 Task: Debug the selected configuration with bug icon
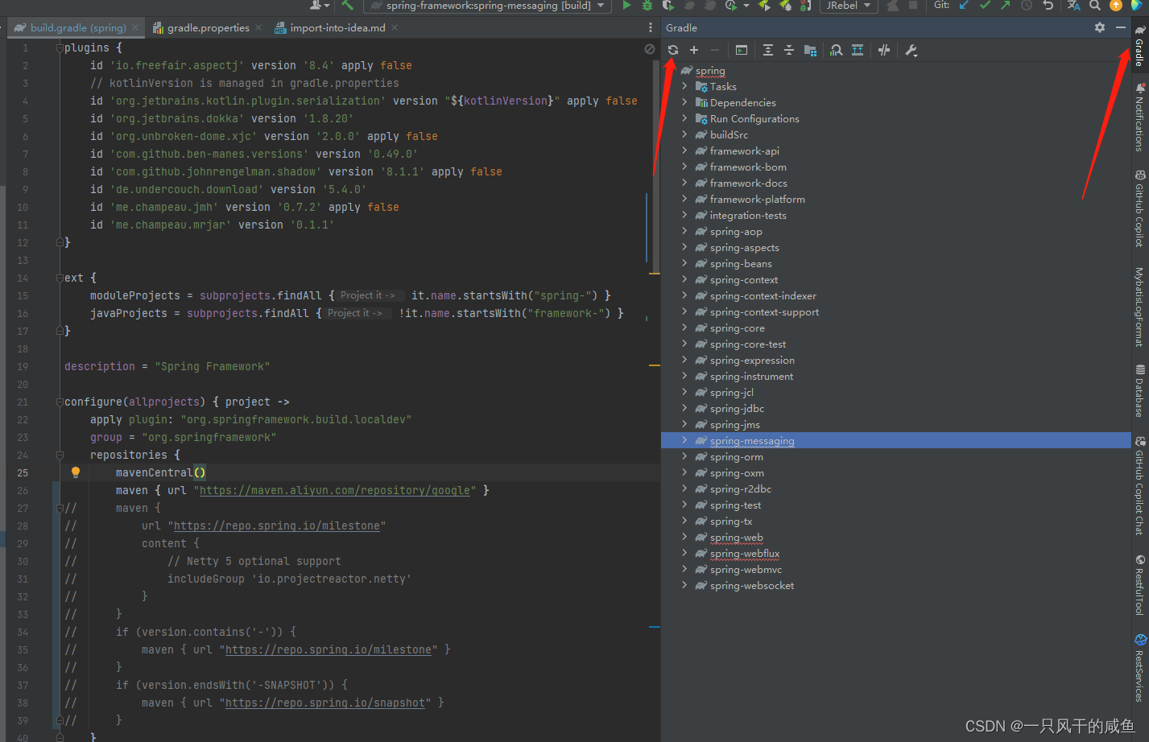[x=647, y=6]
